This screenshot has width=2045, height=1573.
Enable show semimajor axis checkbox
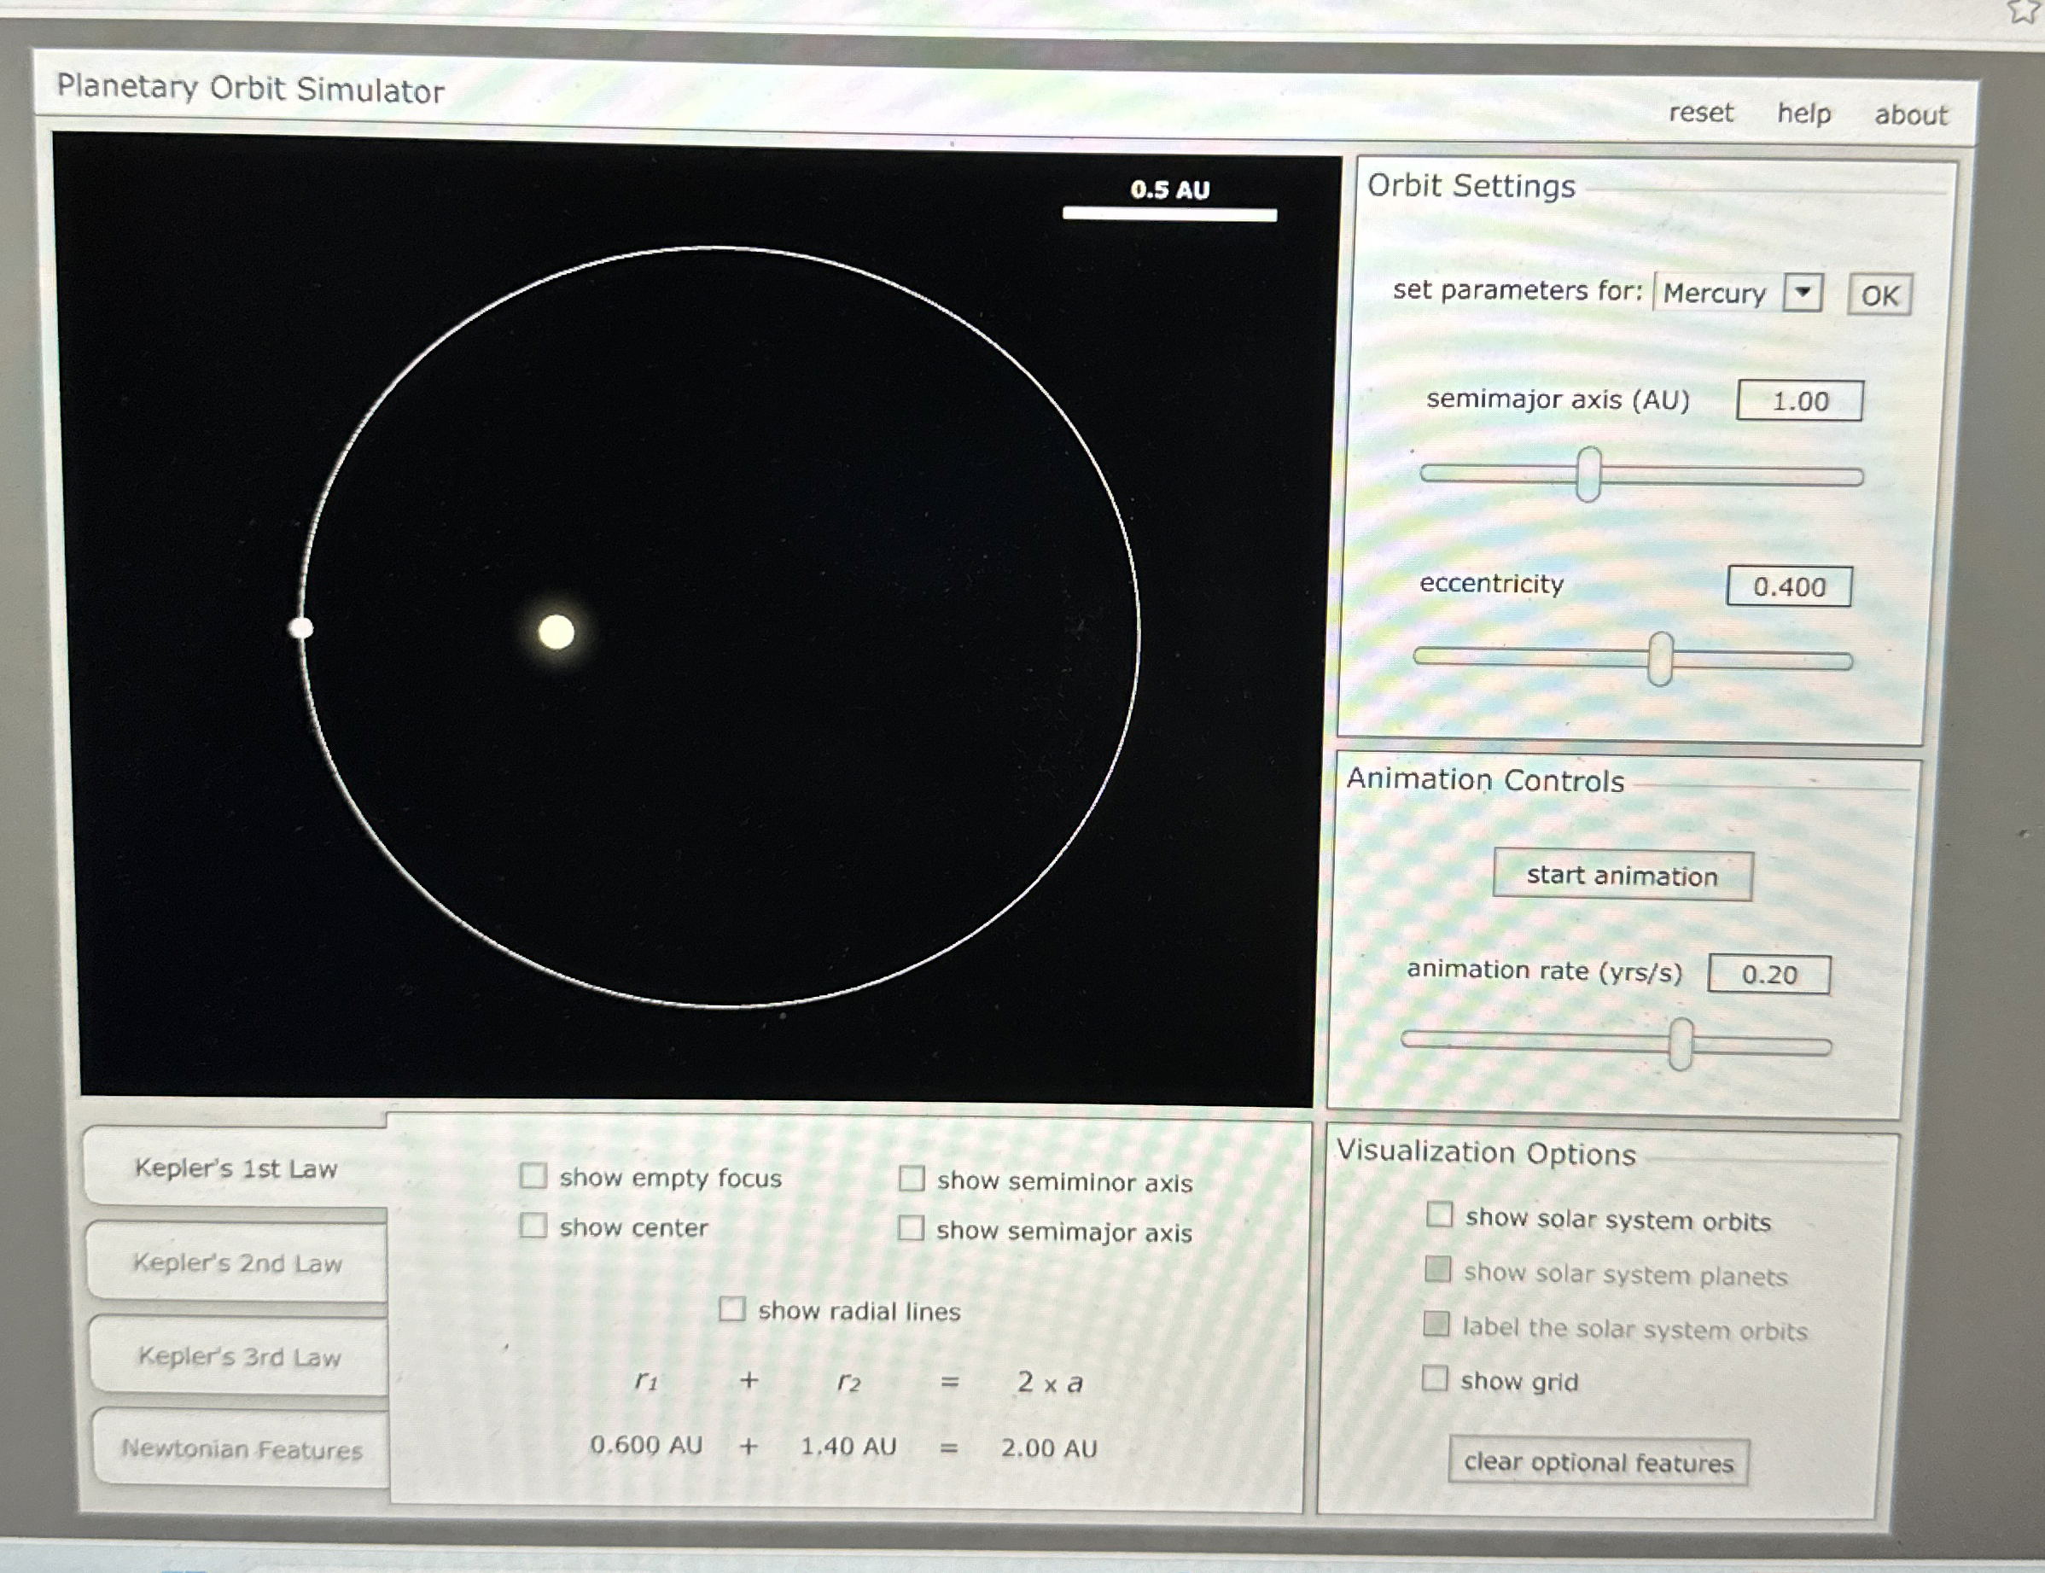(x=911, y=1228)
